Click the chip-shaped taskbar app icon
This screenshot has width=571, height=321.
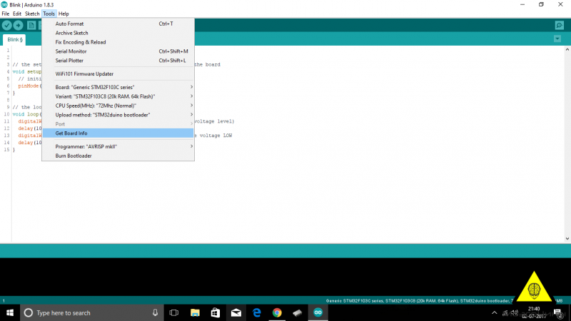pos(298,312)
